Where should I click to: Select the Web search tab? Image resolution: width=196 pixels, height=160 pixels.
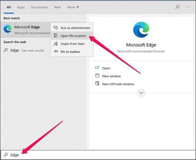[x=57, y=7]
